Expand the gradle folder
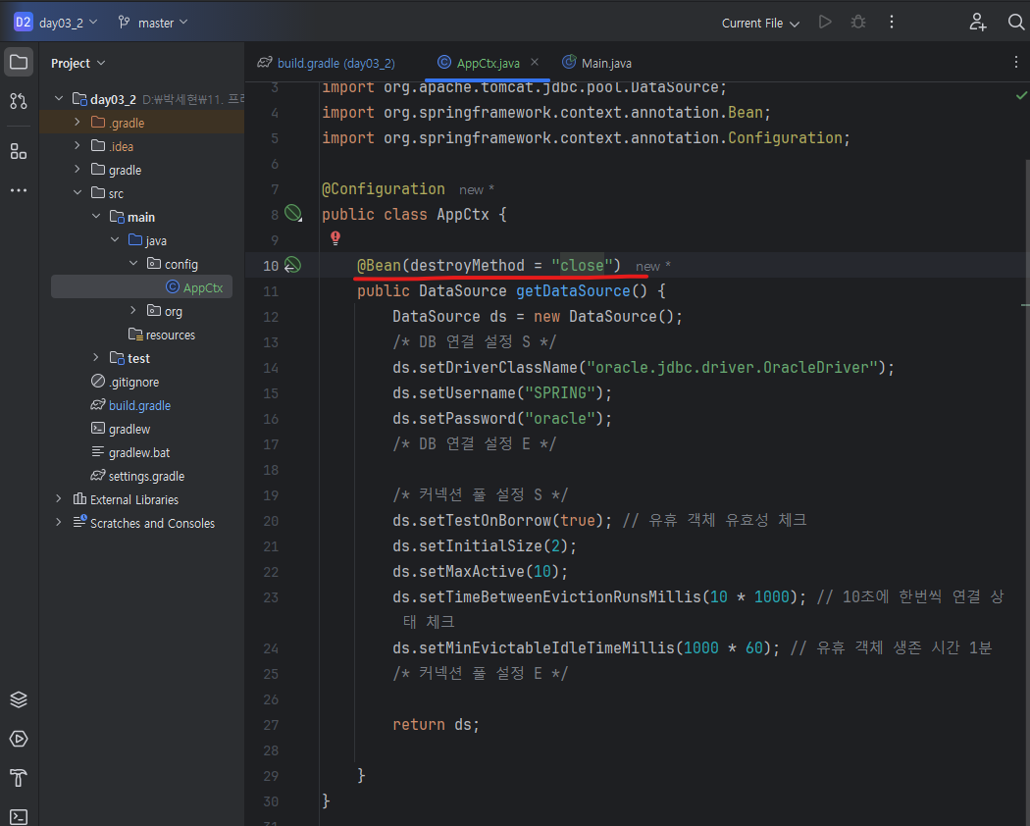This screenshot has width=1030, height=826. [x=77, y=170]
